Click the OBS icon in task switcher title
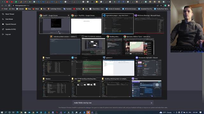The width and height of the screenshot is (204, 114). 83,37
